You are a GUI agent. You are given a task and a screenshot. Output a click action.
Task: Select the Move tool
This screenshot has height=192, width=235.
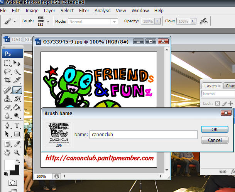coord(17,63)
